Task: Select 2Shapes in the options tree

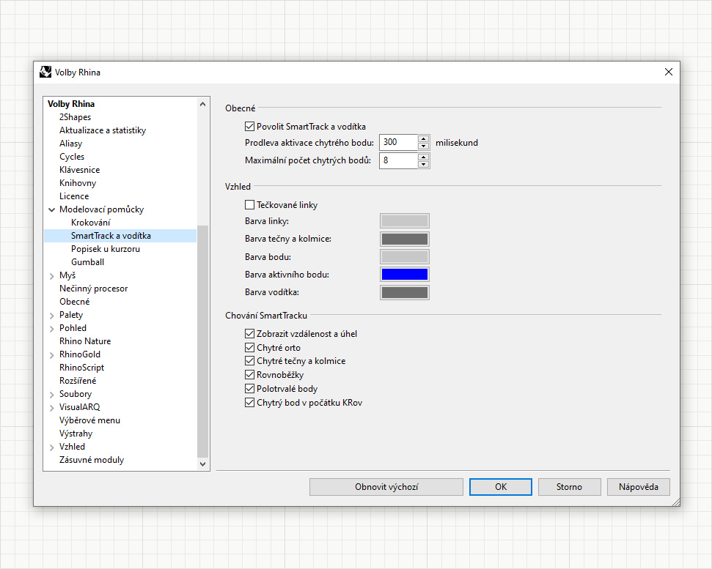Action: [75, 117]
